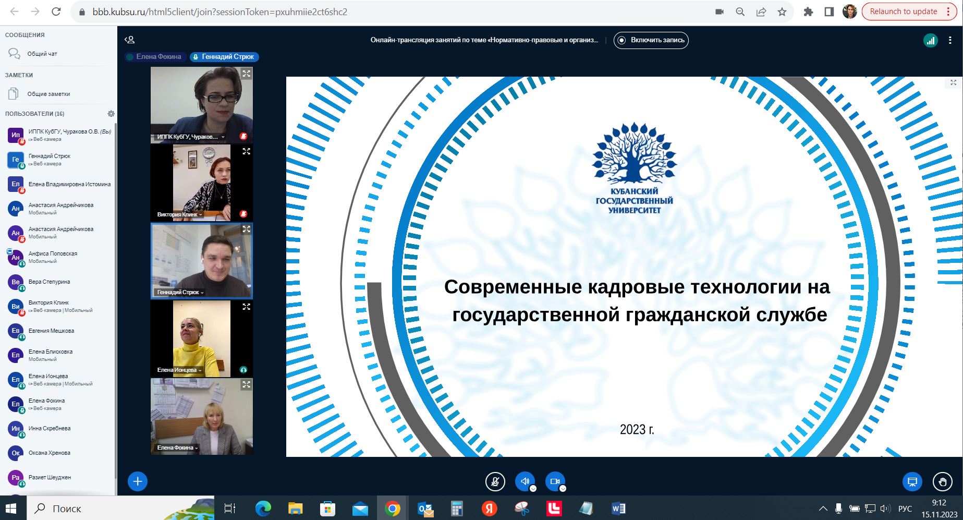Click Включить запись to start recording
Screen dimensions: 963x520
651,40
